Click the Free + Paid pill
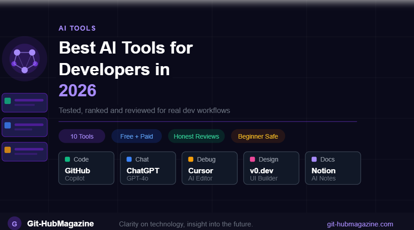 click(137, 136)
